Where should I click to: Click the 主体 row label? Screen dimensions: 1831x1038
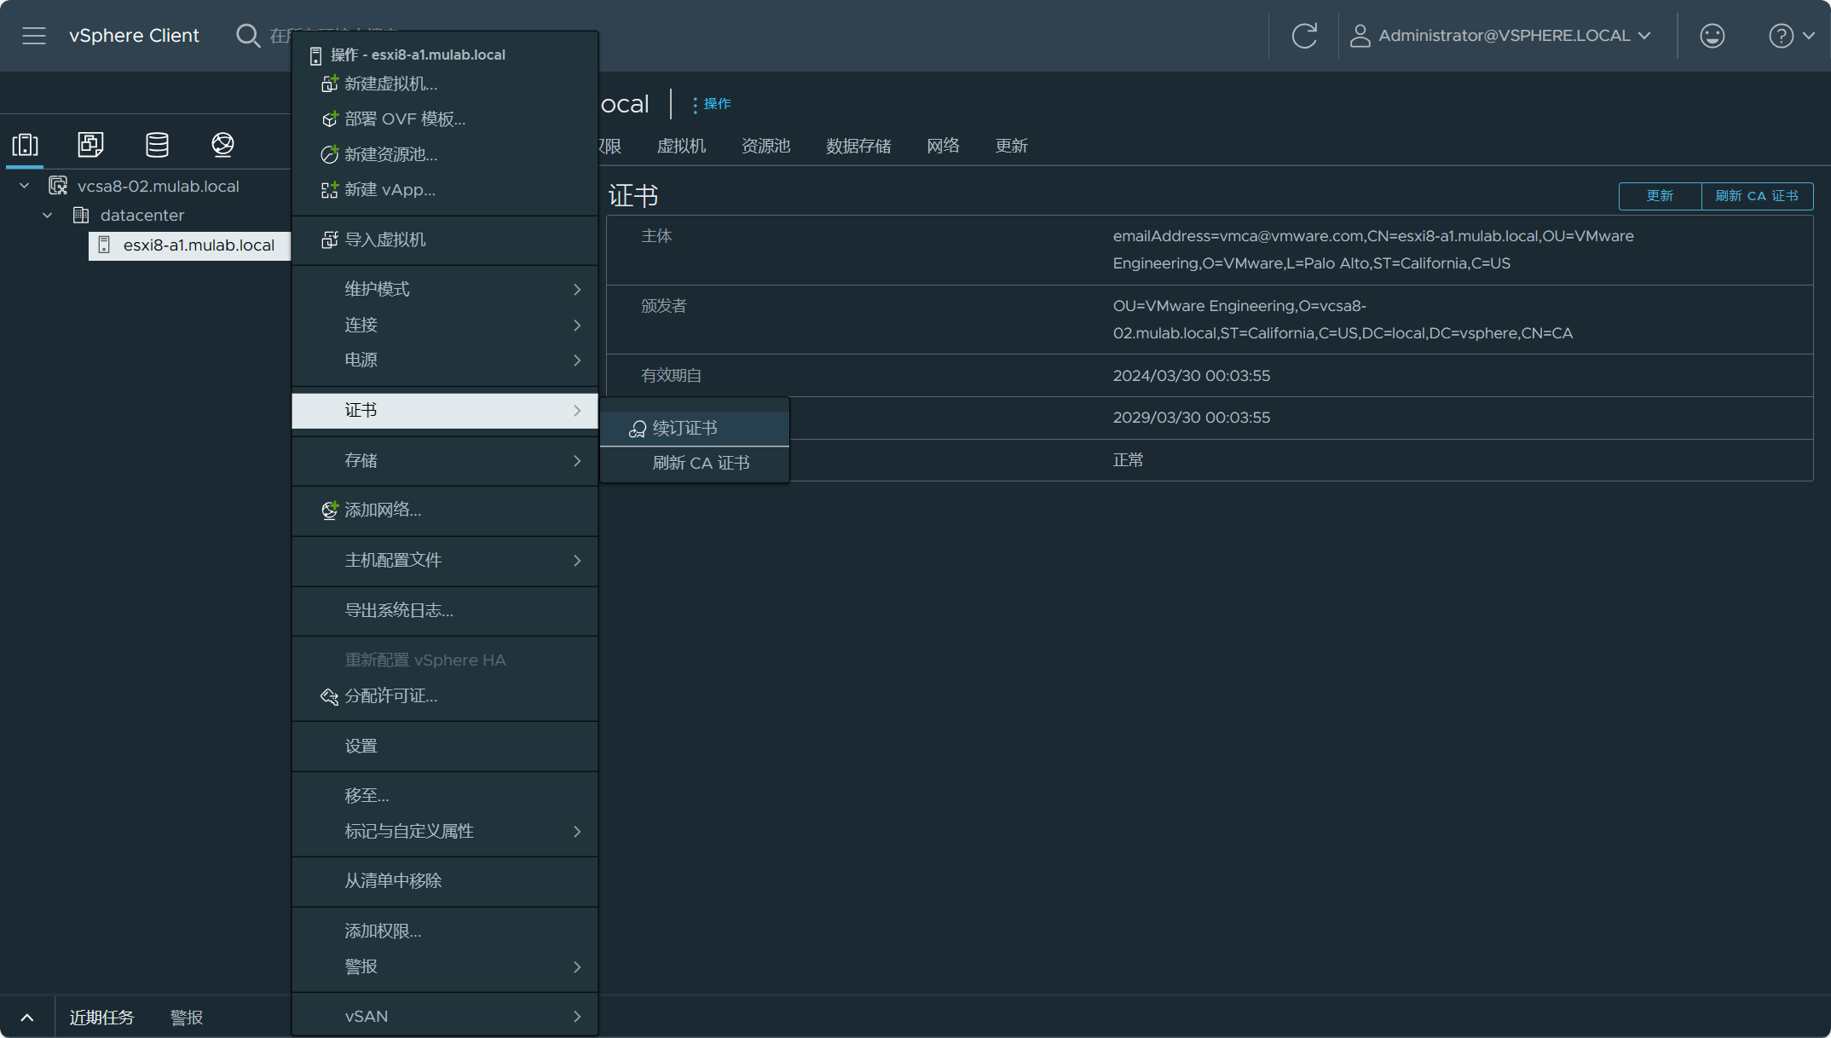(x=656, y=236)
